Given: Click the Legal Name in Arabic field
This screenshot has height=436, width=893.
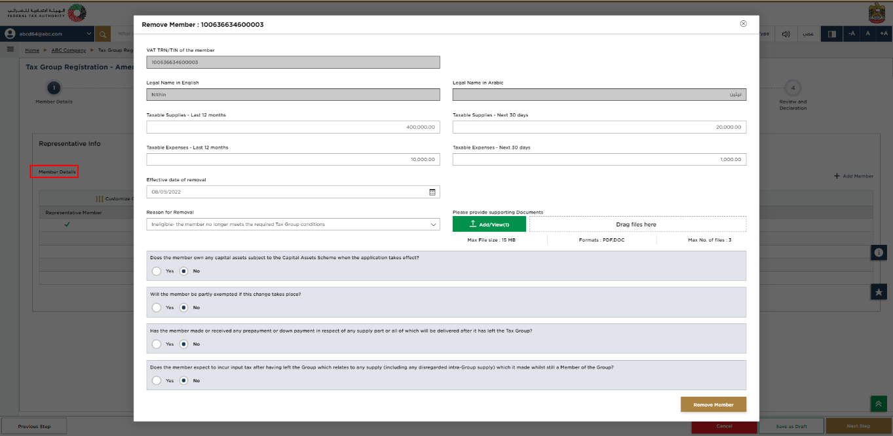Looking at the screenshot, I should tap(599, 94).
